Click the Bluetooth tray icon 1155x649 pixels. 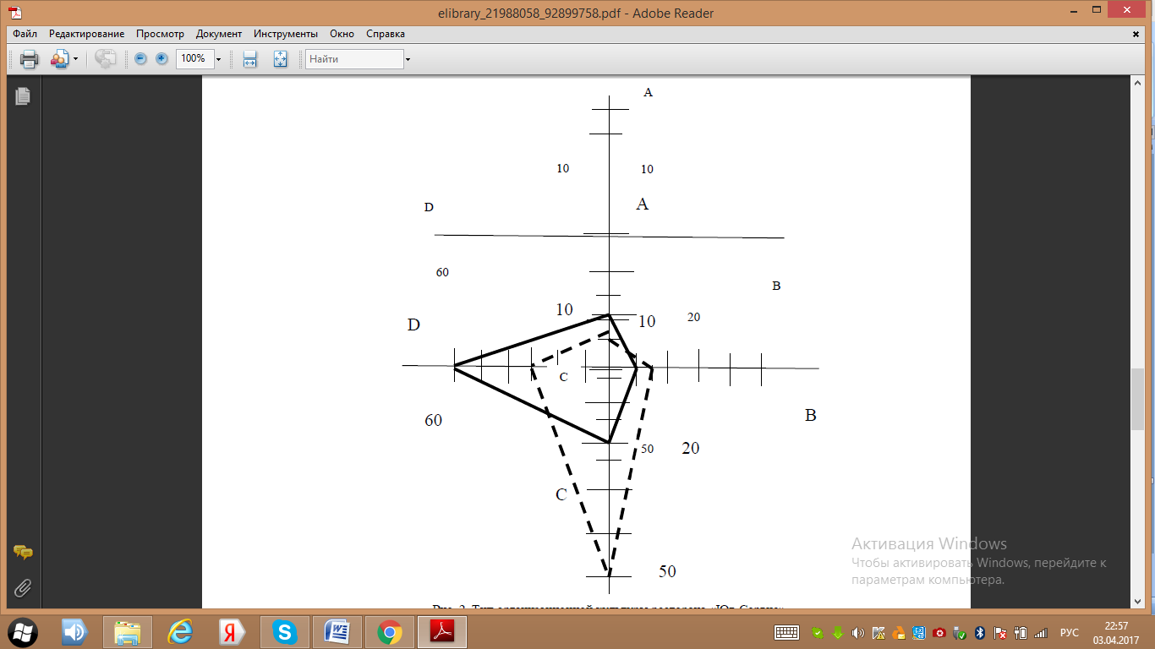(x=980, y=632)
